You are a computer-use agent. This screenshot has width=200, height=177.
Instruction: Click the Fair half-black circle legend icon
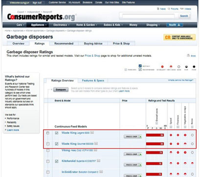click(x=186, y=66)
